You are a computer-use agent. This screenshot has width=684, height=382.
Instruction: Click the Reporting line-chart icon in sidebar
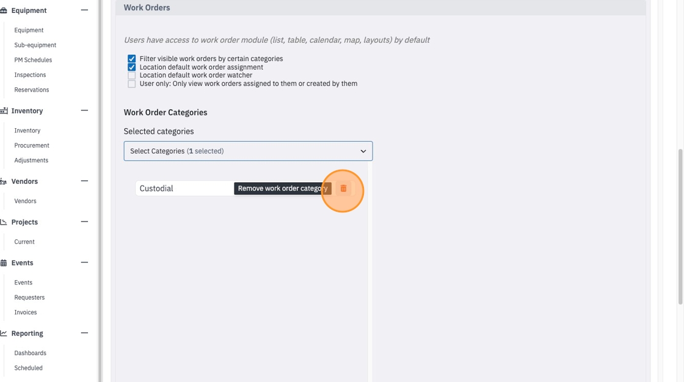[x=4, y=333]
